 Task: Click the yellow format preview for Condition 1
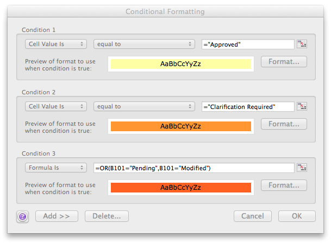tap(181, 64)
